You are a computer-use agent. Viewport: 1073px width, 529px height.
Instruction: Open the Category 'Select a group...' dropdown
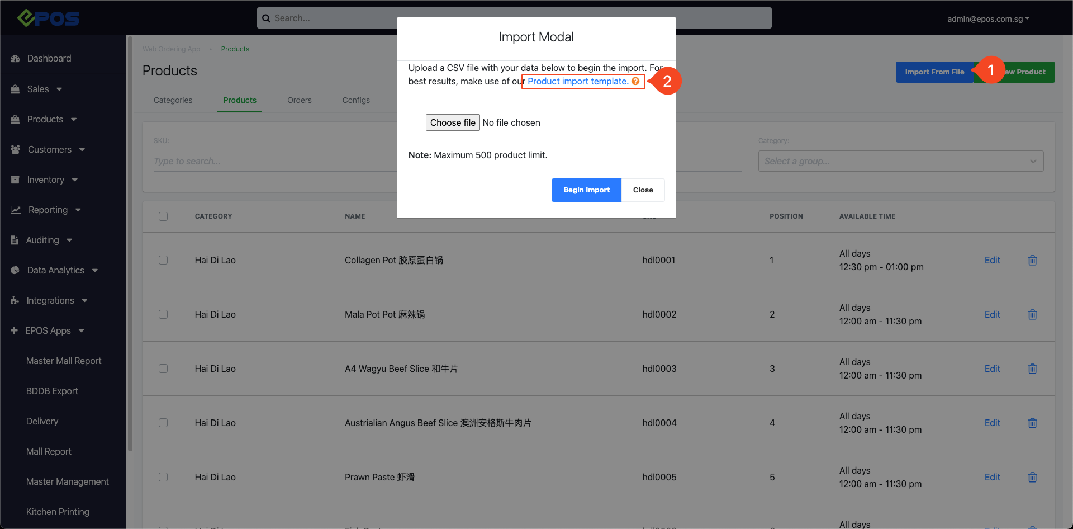tap(901, 161)
